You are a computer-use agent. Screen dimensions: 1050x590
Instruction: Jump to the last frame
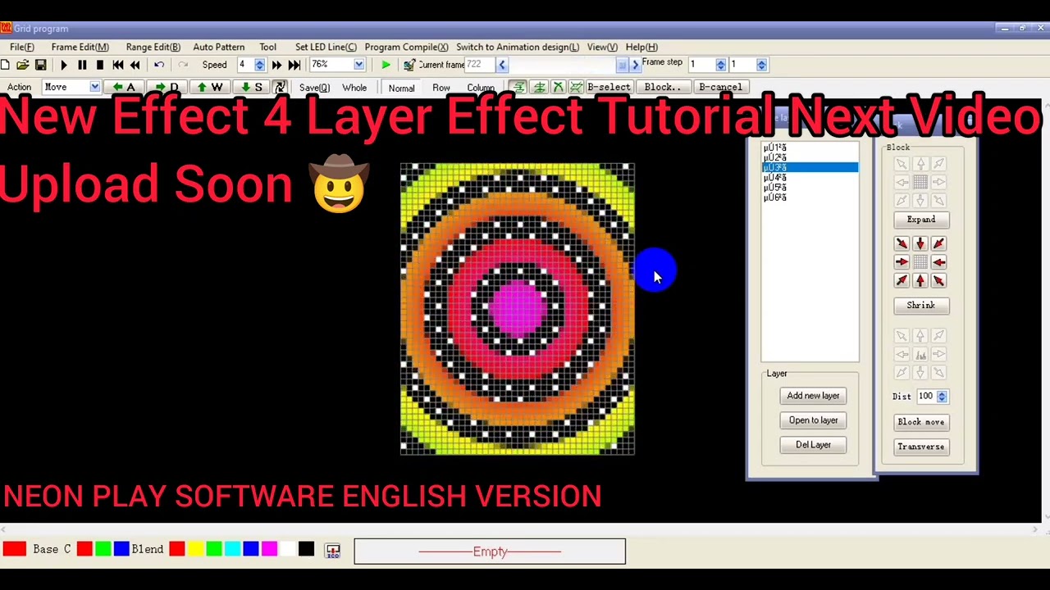click(x=294, y=65)
